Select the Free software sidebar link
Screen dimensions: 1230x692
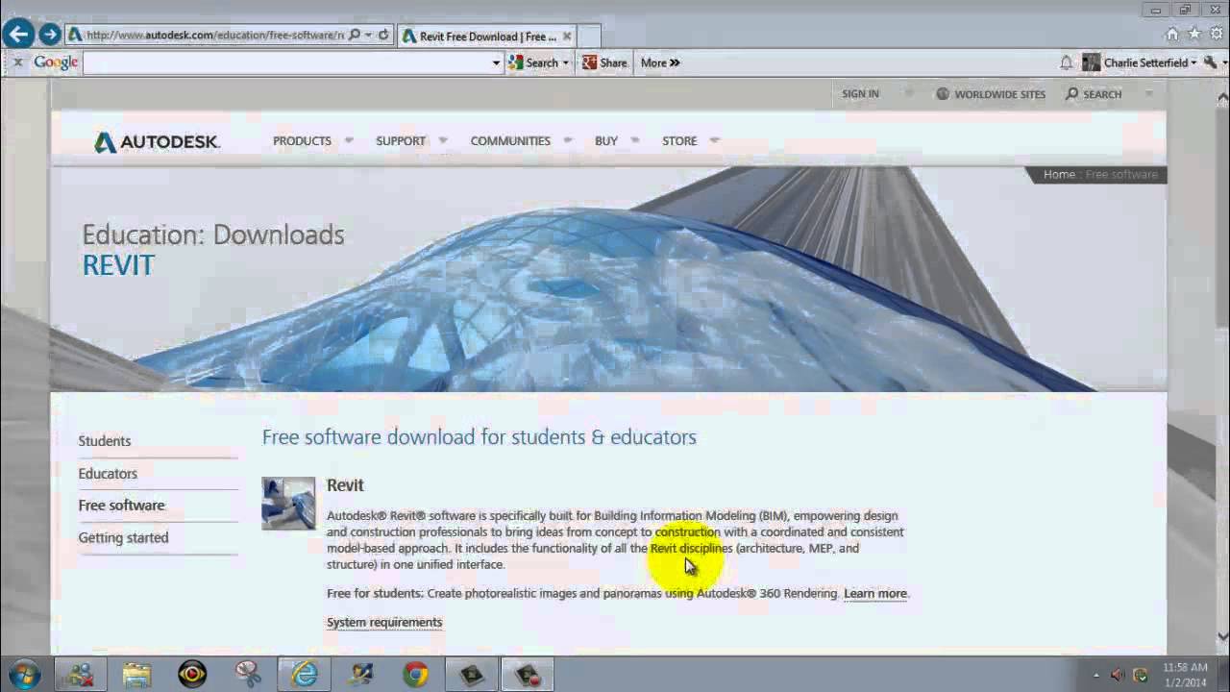121,506
